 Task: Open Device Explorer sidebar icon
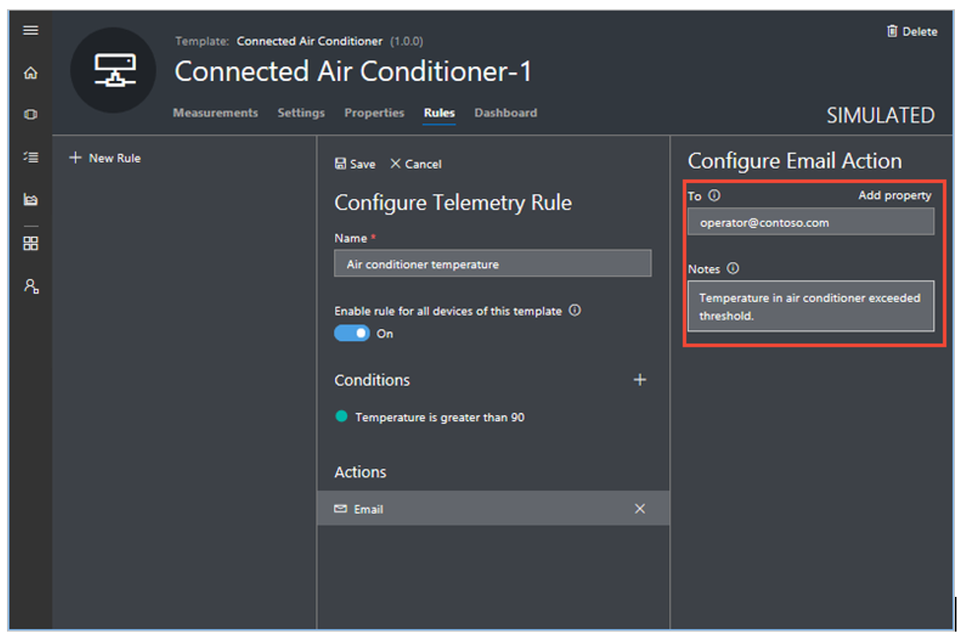coord(30,114)
